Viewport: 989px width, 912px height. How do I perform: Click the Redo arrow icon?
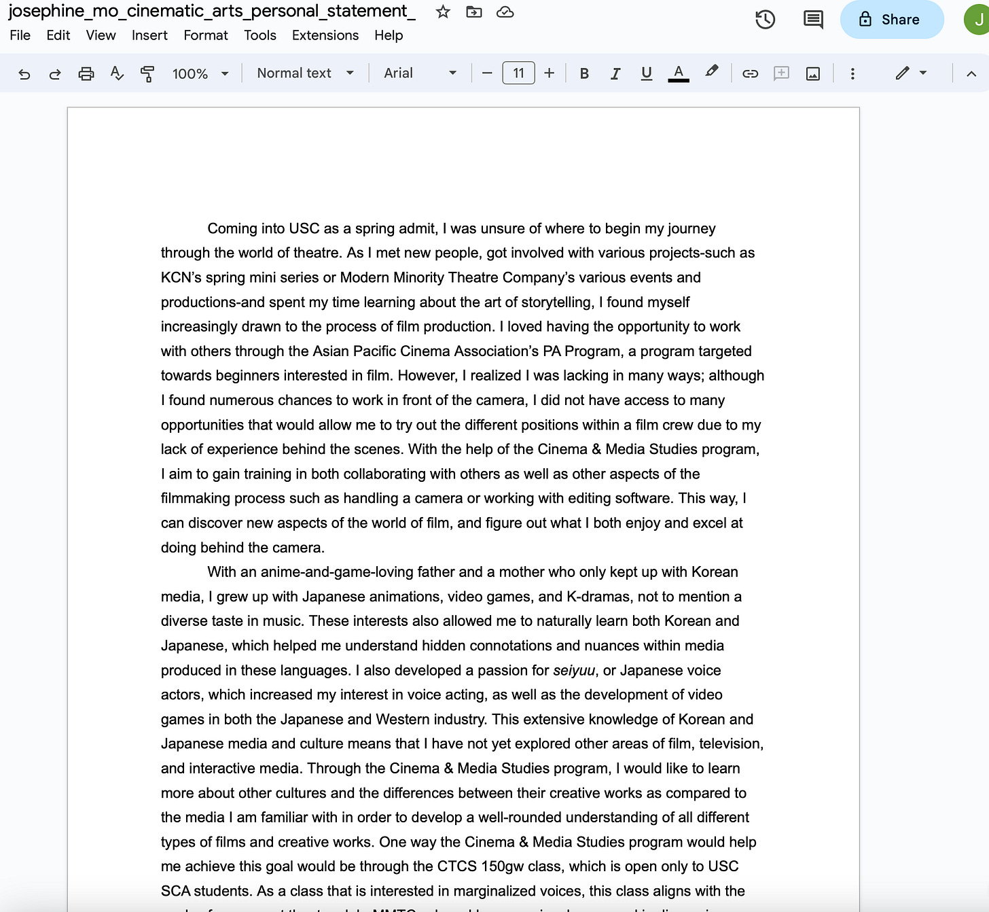55,73
